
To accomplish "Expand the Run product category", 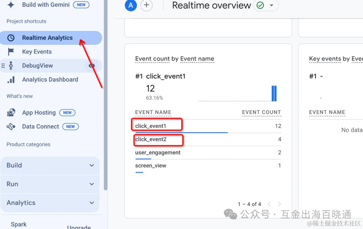I will point(50,184).
